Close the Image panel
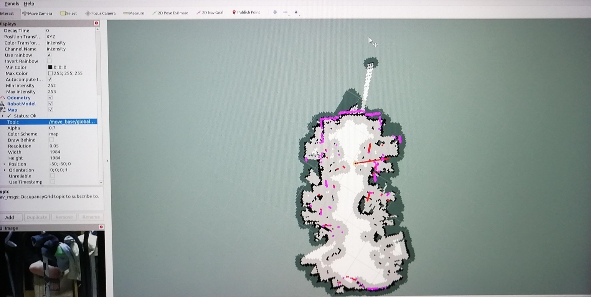Image resolution: width=591 pixels, height=297 pixels. coord(101,227)
